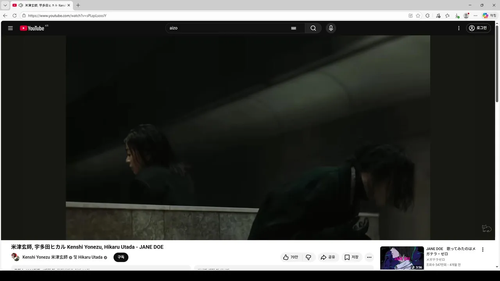Minimize the browser window
500x281 pixels.
[470, 5]
